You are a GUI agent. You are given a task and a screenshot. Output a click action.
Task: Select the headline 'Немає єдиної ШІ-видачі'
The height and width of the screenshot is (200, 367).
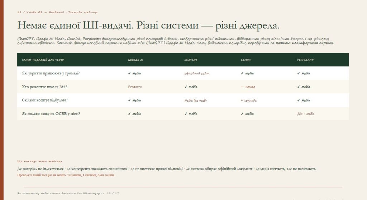75,25
